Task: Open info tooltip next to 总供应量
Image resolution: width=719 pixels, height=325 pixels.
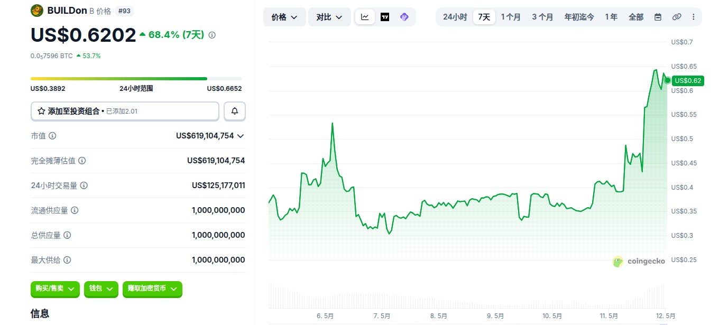Action: click(67, 235)
